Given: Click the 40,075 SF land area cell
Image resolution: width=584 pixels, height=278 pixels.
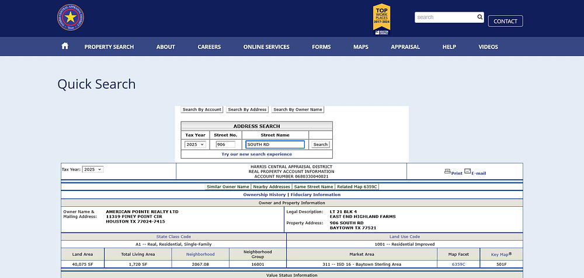Looking at the screenshot, I should [82, 264].
